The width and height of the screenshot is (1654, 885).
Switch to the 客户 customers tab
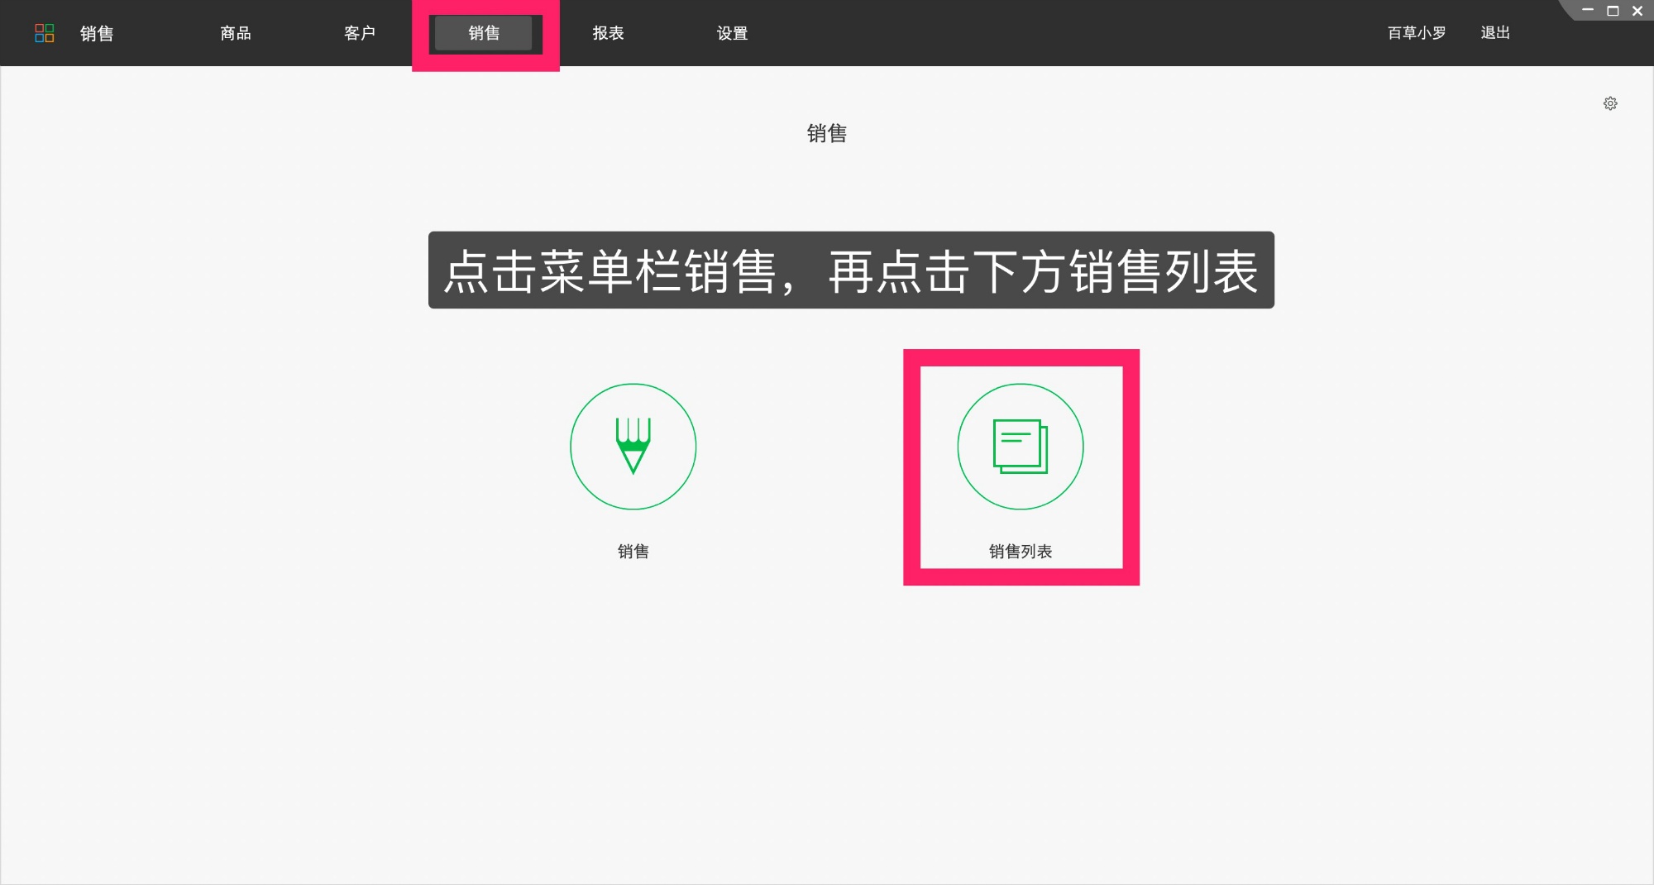[x=360, y=33]
